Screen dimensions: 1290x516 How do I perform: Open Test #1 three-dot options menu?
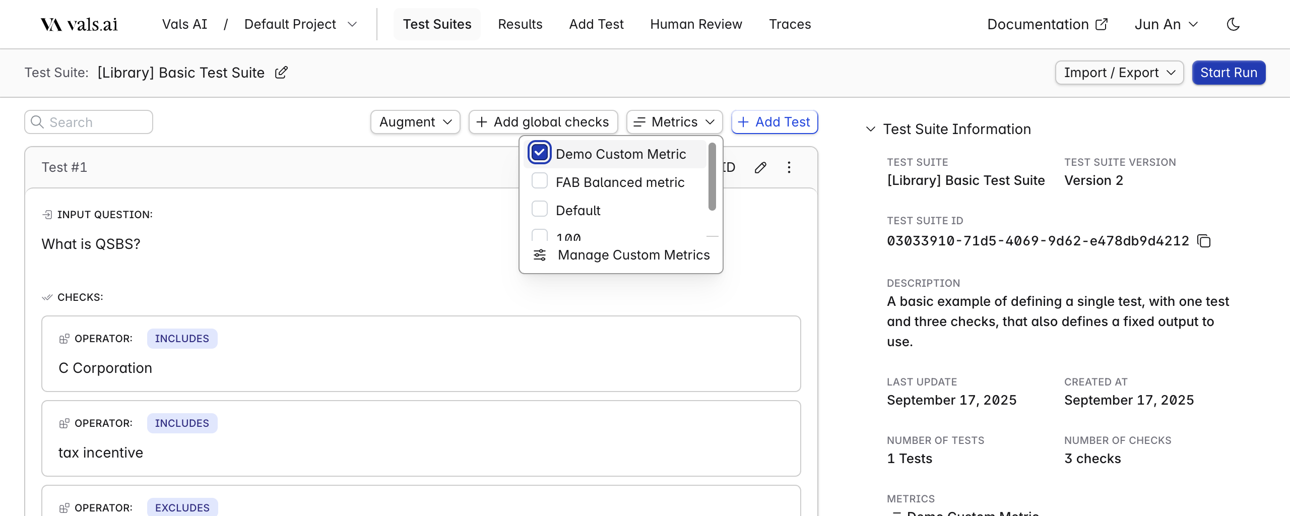point(789,167)
